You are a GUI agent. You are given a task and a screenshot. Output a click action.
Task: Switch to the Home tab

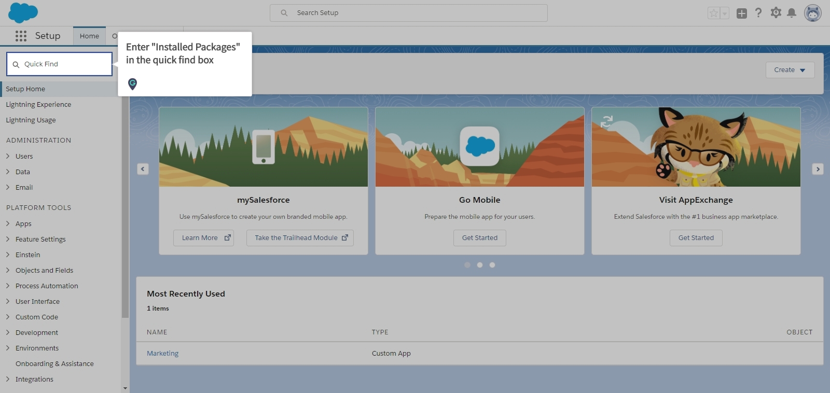pyautogui.click(x=89, y=36)
